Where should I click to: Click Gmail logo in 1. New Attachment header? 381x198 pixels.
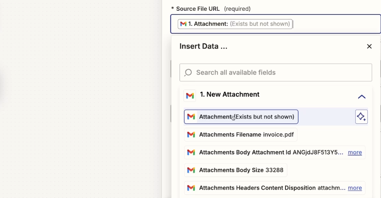190,96
